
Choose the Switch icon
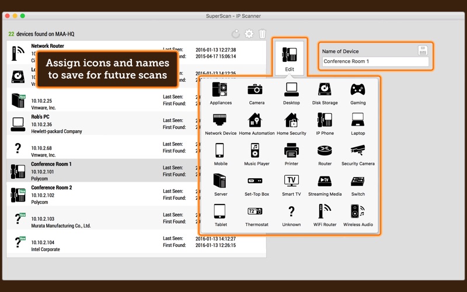[x=358, y=181]
